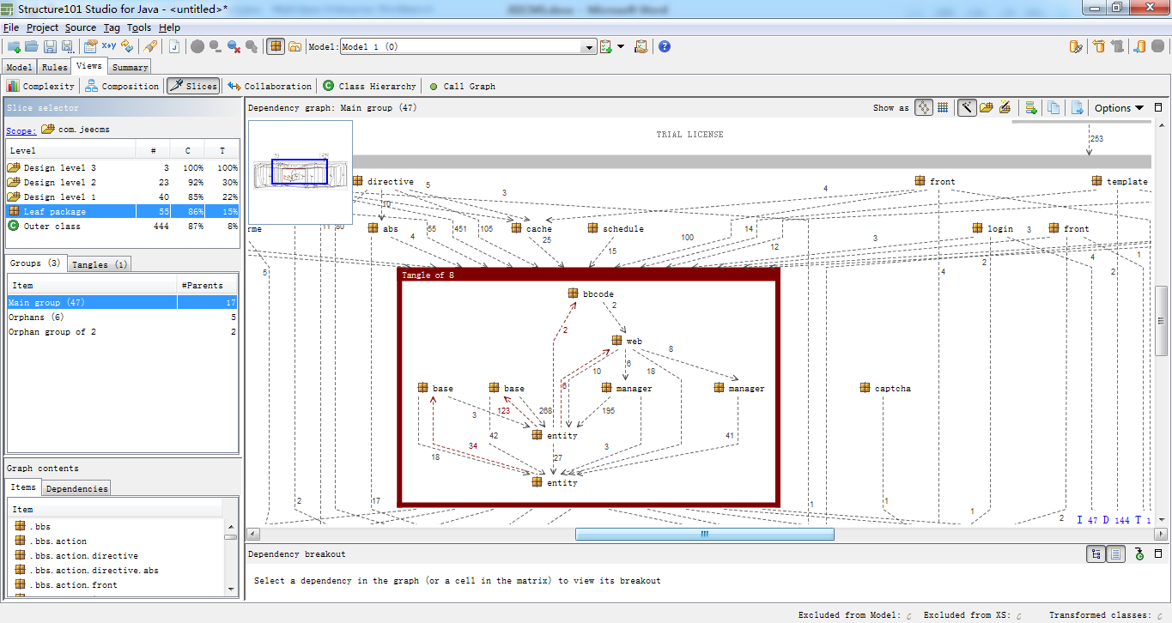Open the Collaboration view
Viewport: 1172px width, 623px height.
[x=270, y=86]
